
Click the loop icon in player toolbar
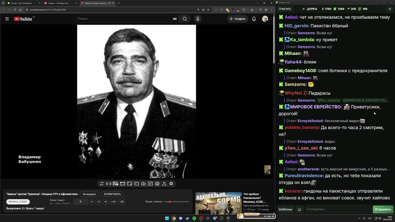pos(102,184)
